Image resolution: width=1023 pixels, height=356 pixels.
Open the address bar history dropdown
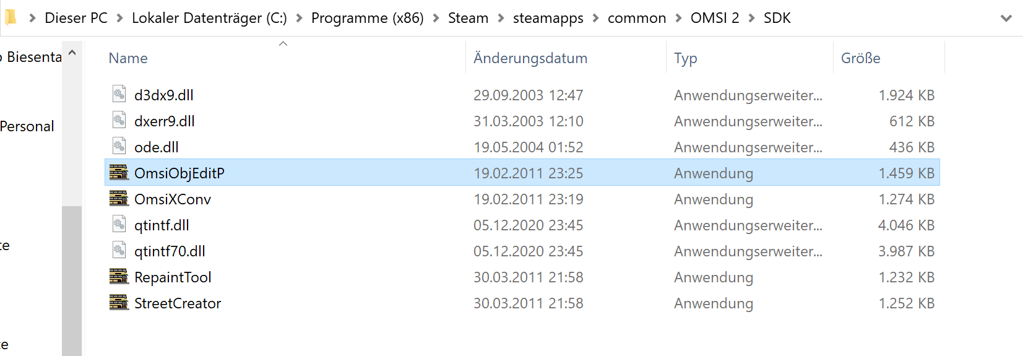coord(1006,19)
